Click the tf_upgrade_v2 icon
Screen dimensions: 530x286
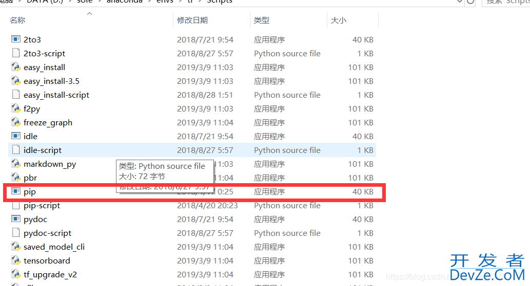click(15, 274)
